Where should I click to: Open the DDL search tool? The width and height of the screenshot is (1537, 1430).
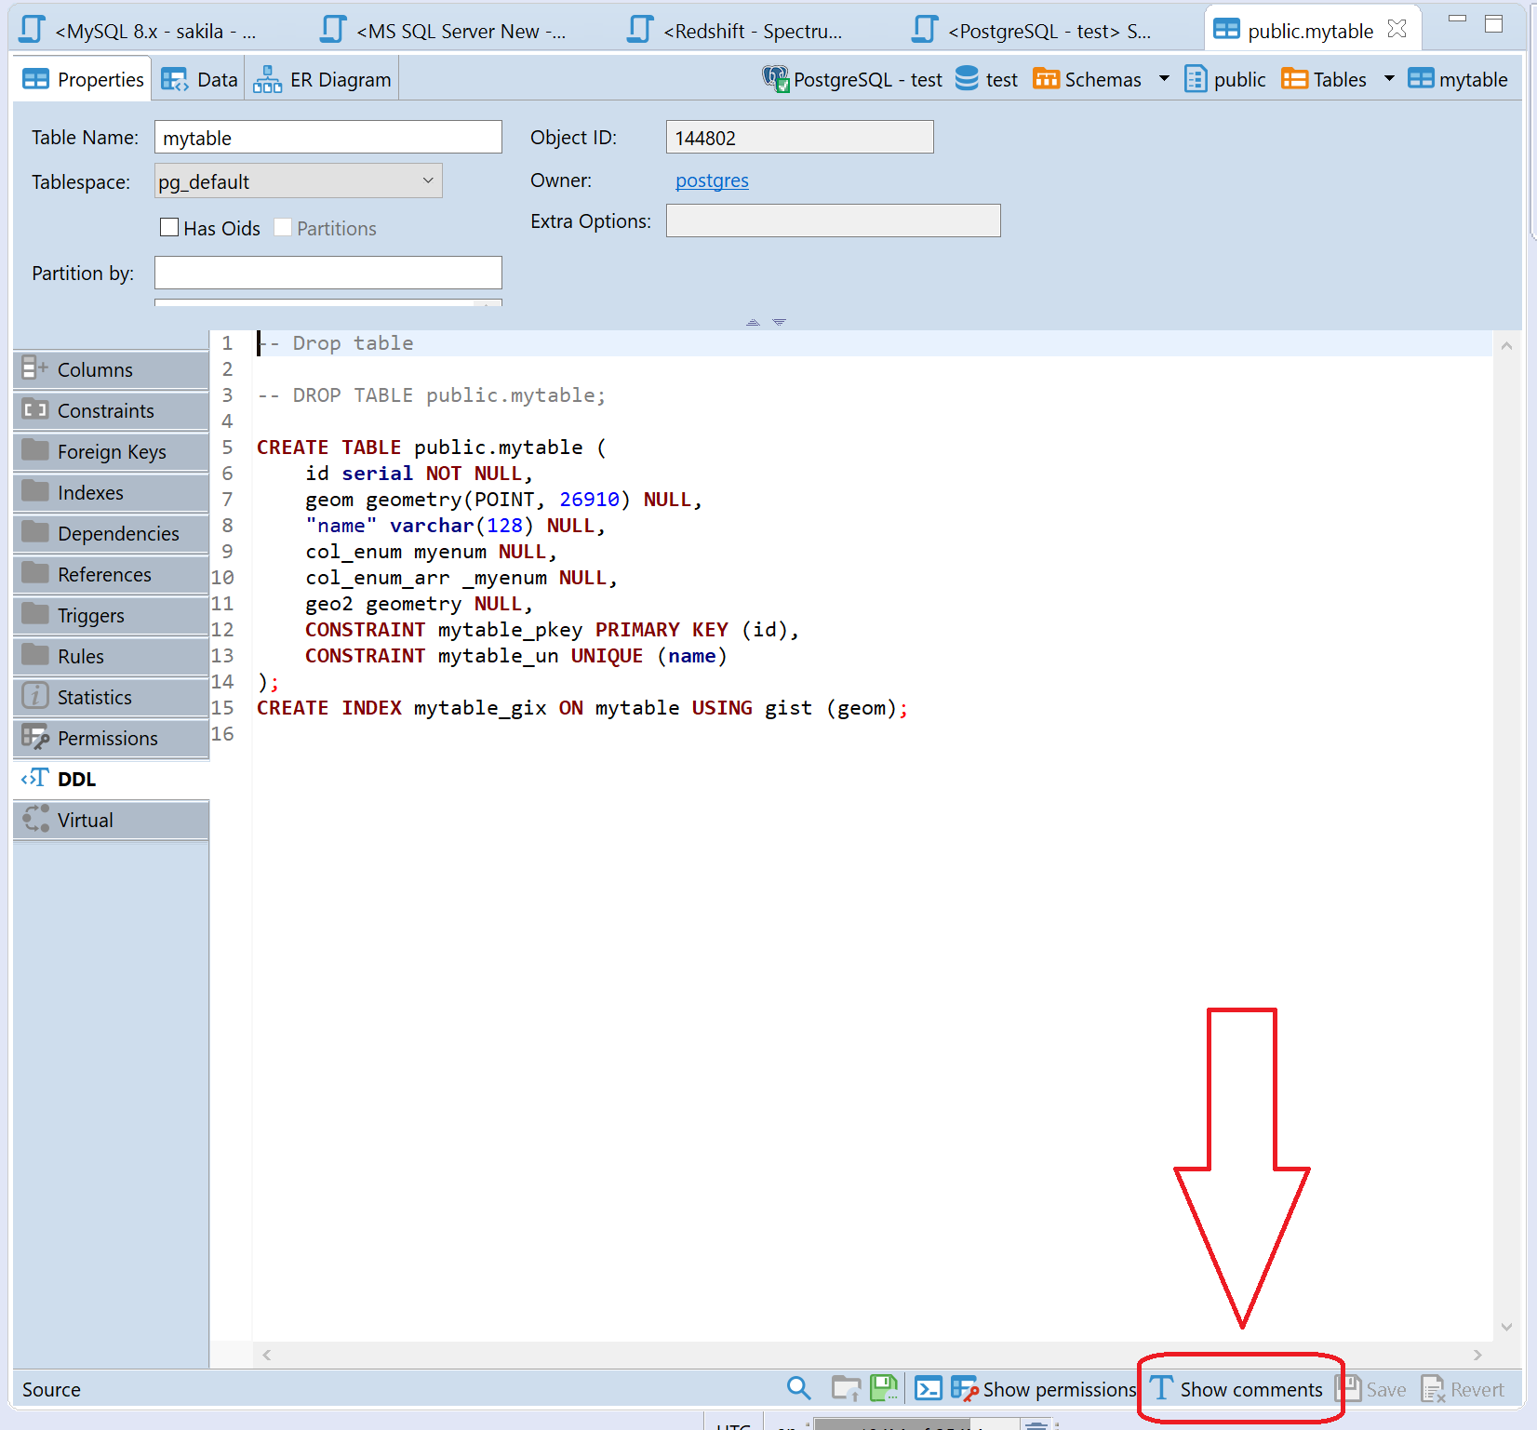pyautogui.click(x=798, y=1388)
